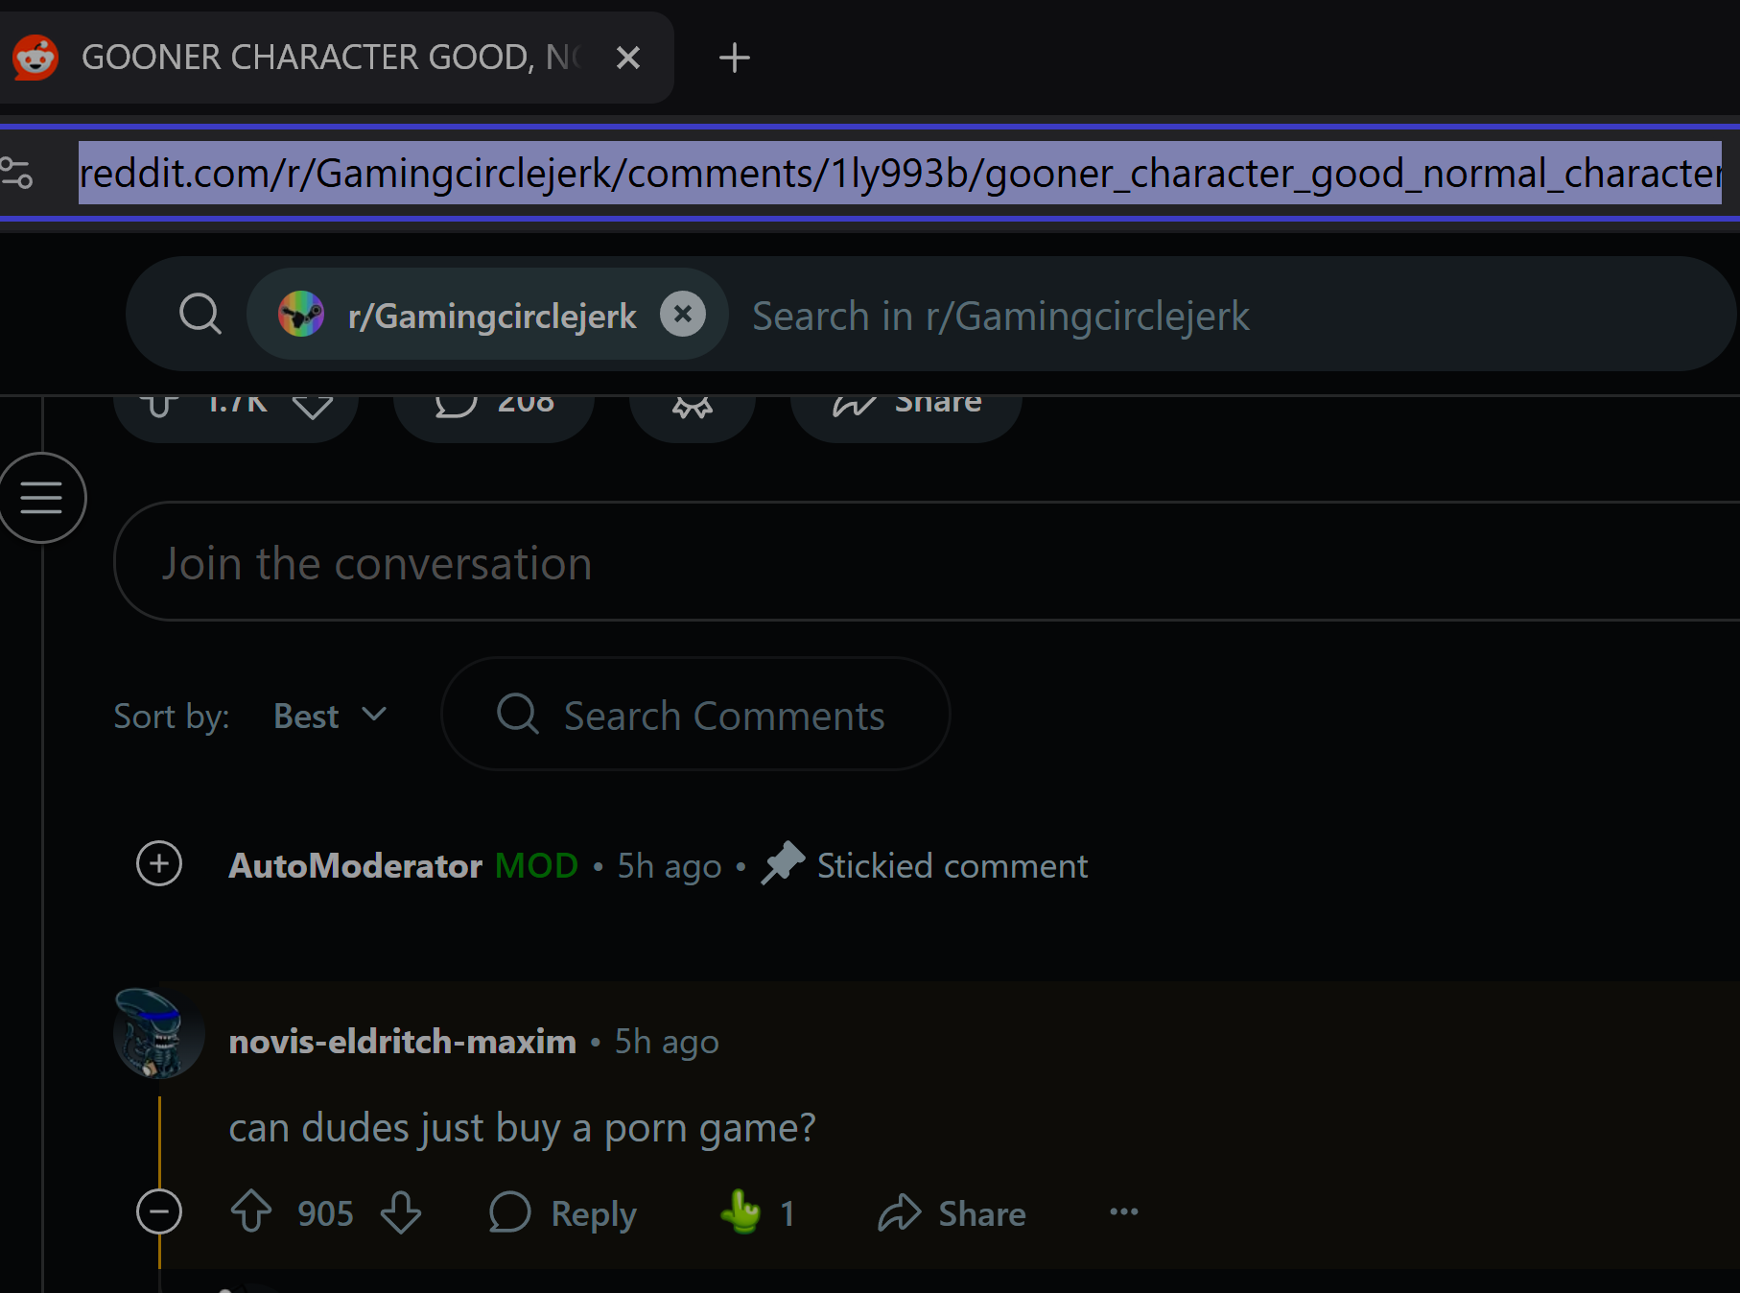
Task: Open site settings icon in address bar
Action: [16, 173]
